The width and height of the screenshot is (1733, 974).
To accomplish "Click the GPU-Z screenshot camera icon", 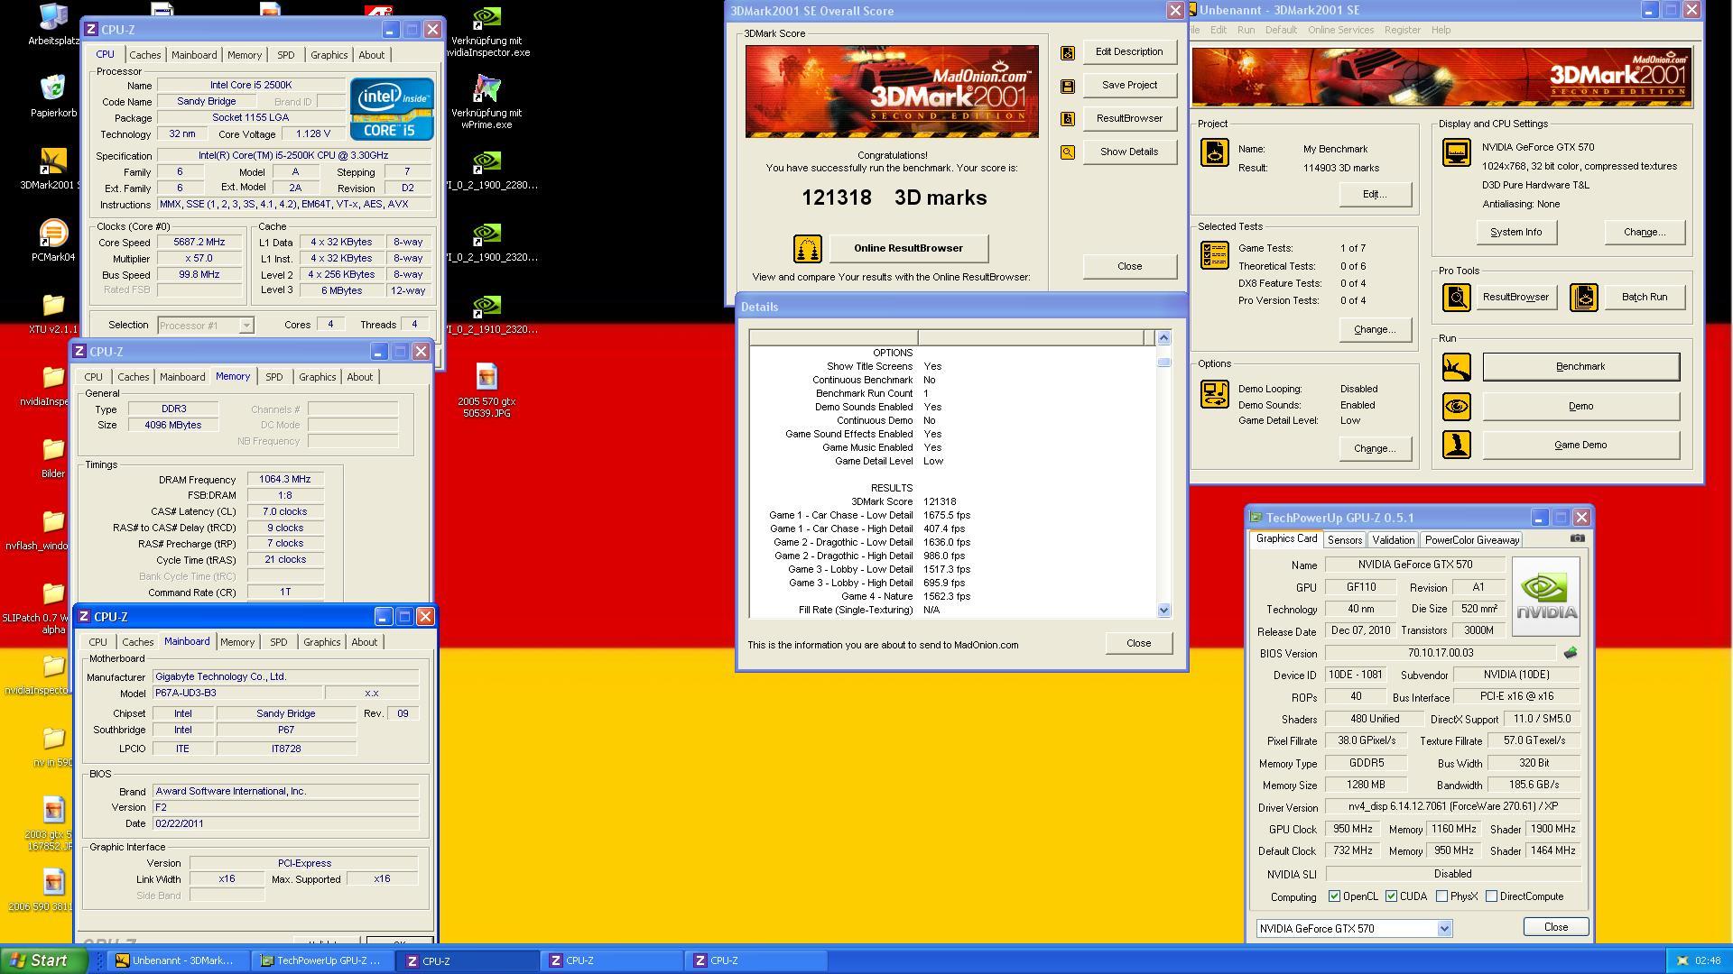I will (x=1577, y=538).
